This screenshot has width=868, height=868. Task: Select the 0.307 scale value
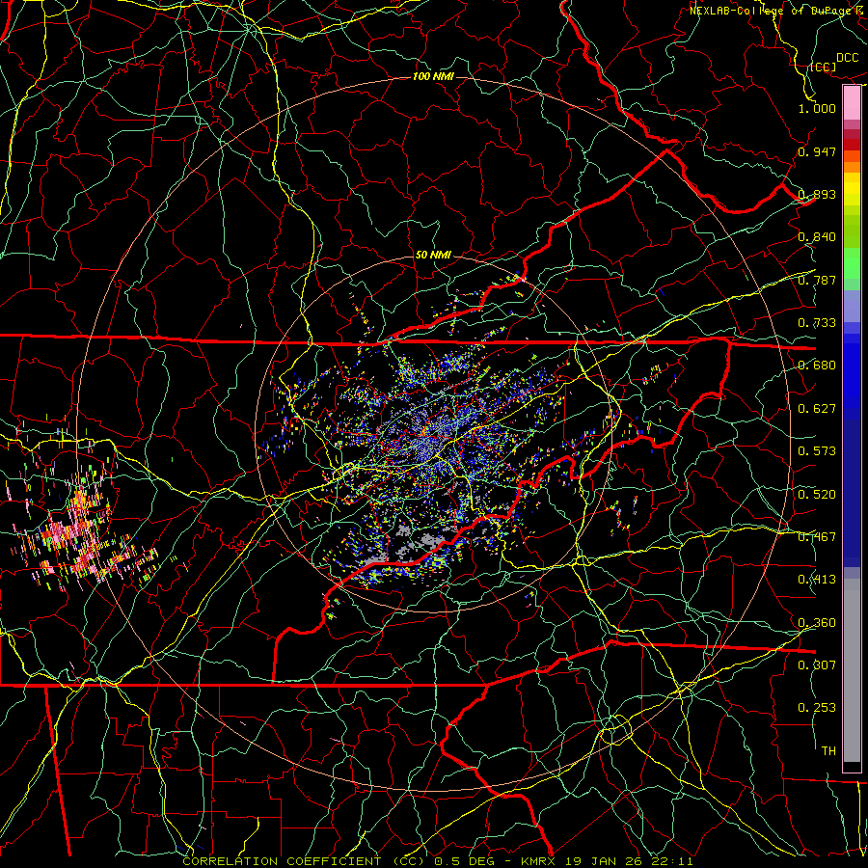(x=817, y=665)
